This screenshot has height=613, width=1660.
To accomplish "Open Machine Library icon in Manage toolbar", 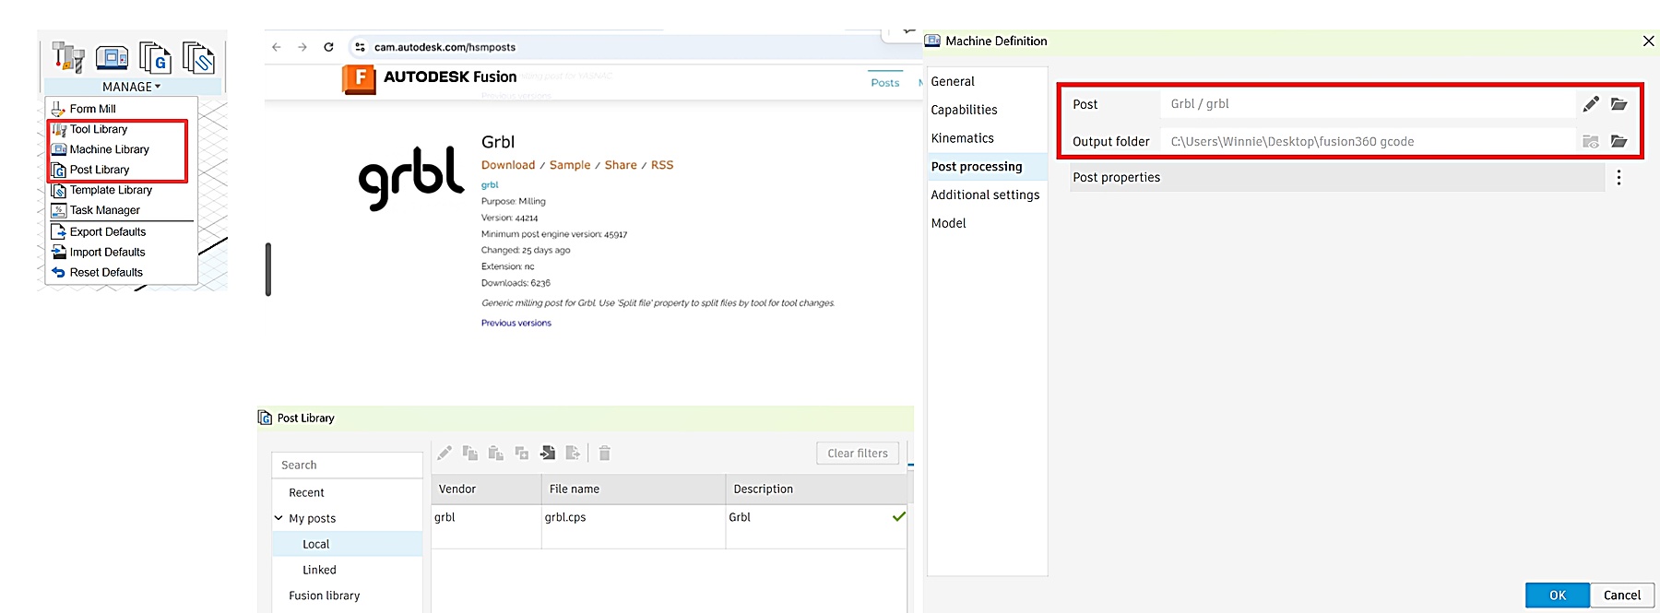I will (x=113, y=57).
